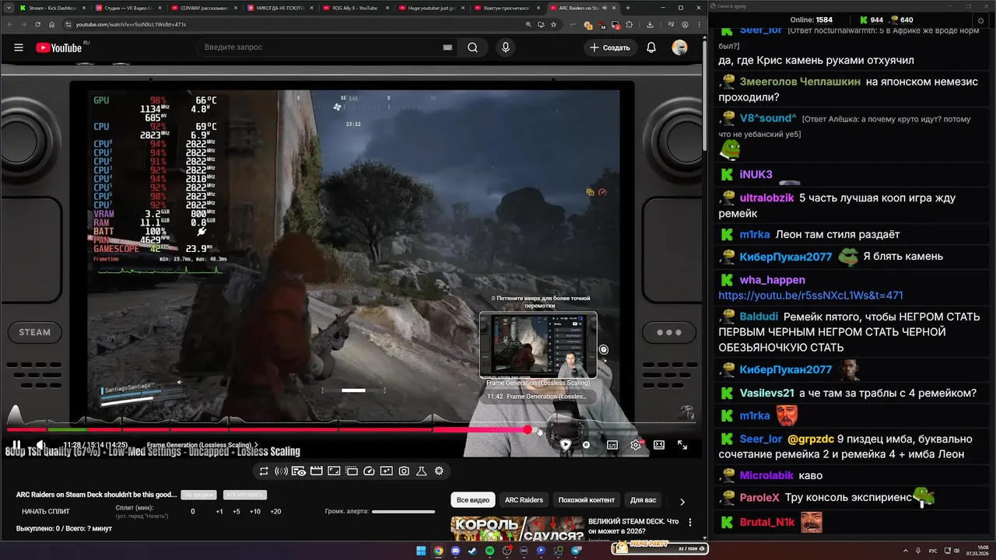
Task: Expand the Frame Generation chapter title
Action: [203, 445]
